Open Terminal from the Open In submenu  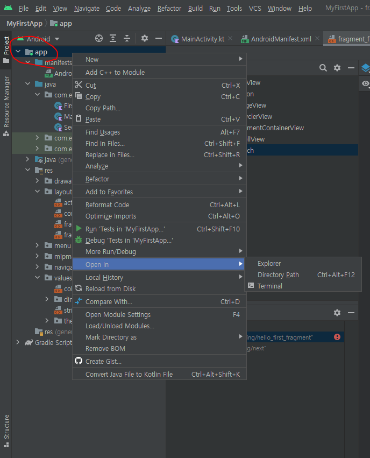click(x=303, y=286)
